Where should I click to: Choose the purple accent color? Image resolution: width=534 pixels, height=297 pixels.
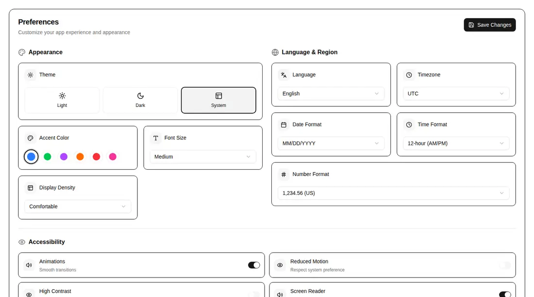[64, 157]
